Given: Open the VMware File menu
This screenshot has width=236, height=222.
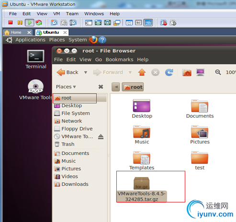Looking at the screenshot, I should (x=13, y=14).
